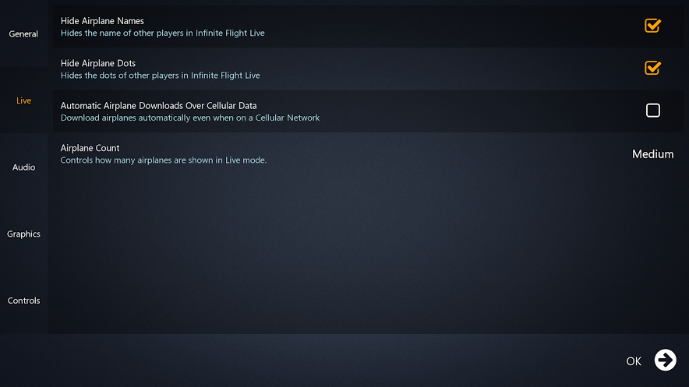Enable Automatic Airplane Downloads Over Cellular Data
Viewport: 689px width, 387px height.
pyautogui.click(x=653, y=110)
